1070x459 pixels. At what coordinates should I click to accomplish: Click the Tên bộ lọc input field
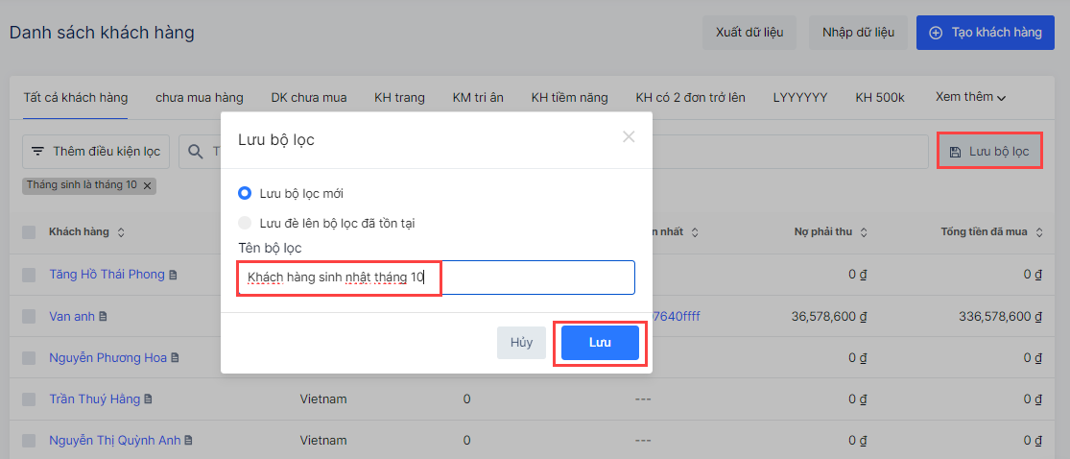[436, 278]
